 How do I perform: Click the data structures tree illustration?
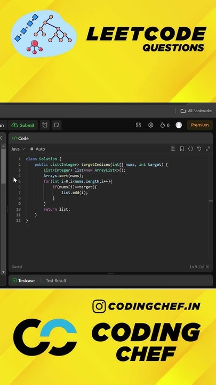click(44, 34)
